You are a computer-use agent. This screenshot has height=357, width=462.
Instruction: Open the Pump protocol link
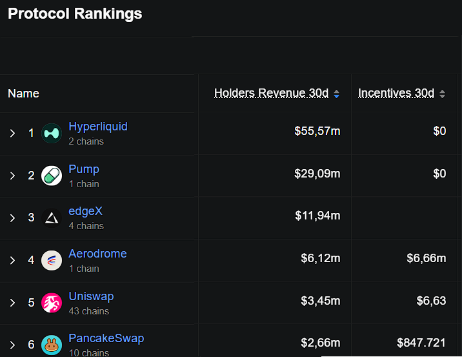[84, 169]
